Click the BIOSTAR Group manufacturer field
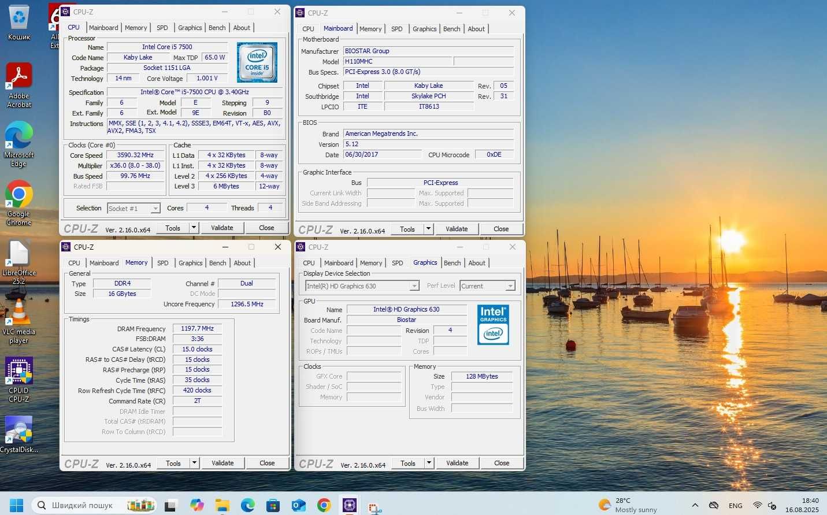The height and width of the screenshot is (515, 827). [428, 51]
